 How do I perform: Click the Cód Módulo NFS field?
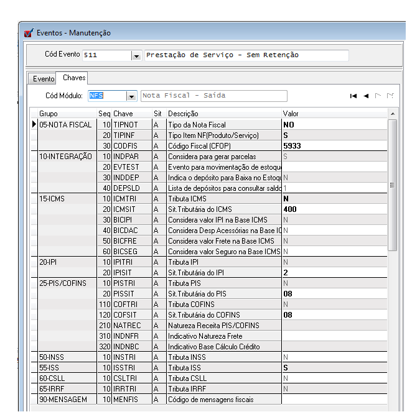[x=106, y=96]
